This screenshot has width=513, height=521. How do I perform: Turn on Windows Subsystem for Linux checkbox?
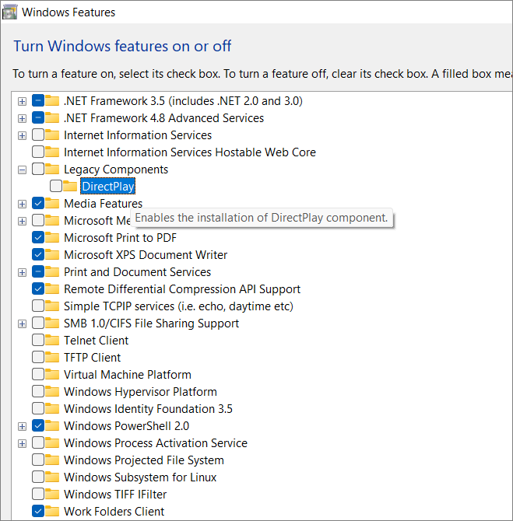coord(38,477)
